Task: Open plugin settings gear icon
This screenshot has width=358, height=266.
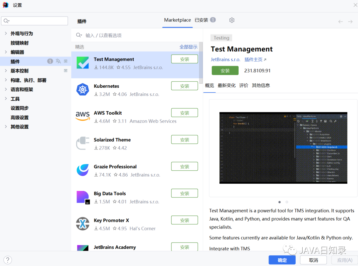Action: pos(232,20)
